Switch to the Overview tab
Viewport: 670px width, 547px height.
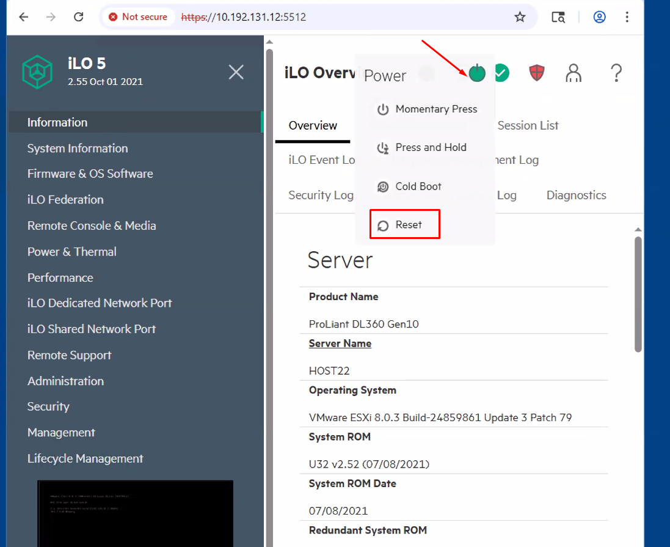[313, 125]
